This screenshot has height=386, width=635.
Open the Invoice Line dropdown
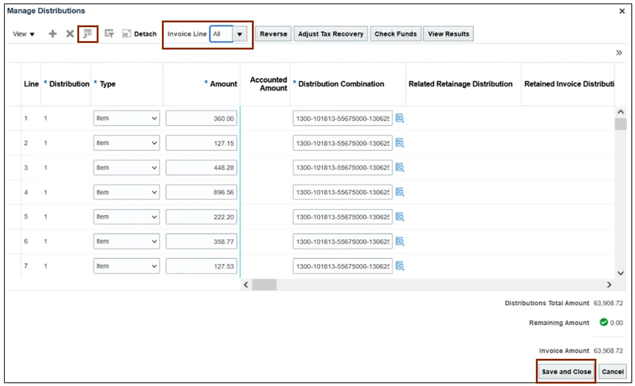coord(240,34)
